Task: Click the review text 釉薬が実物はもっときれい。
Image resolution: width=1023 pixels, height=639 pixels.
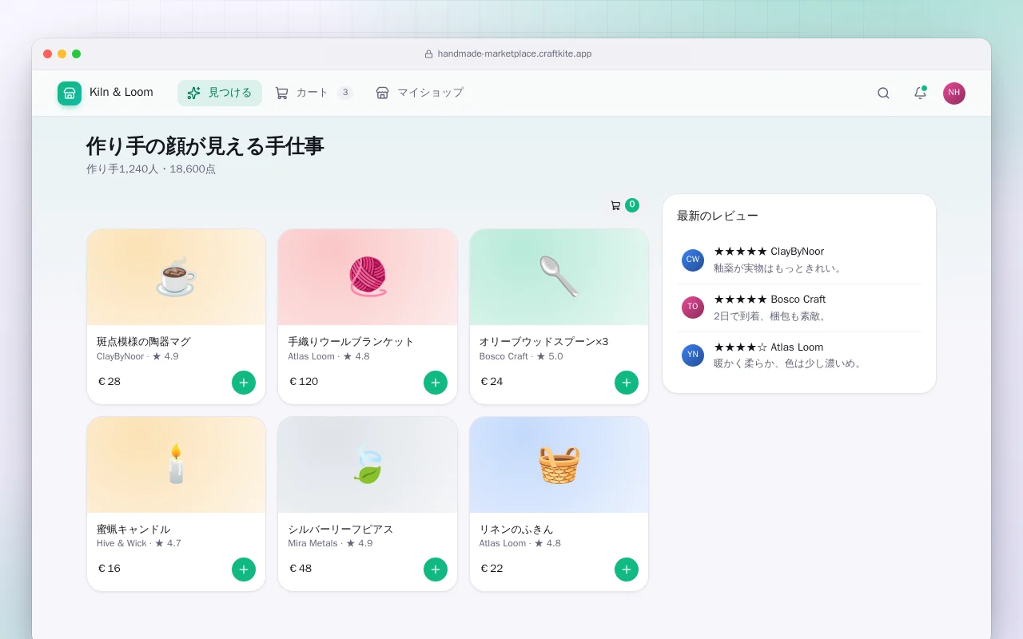Action: click(x=779, y=268)
